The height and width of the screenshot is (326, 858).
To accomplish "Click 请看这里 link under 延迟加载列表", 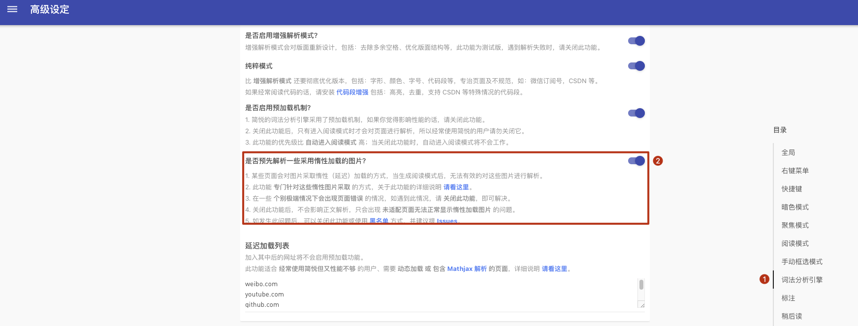I will [x=554, y=269].
